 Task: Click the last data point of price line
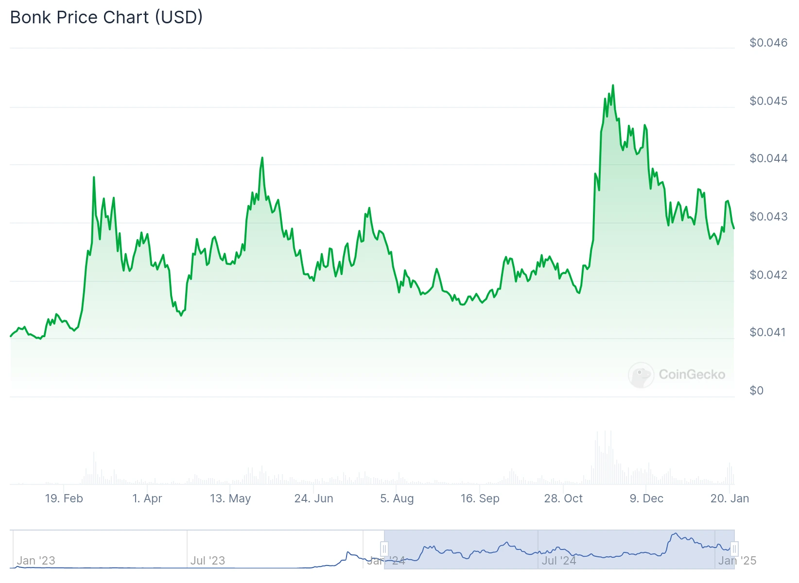click(x=734, y=228)
